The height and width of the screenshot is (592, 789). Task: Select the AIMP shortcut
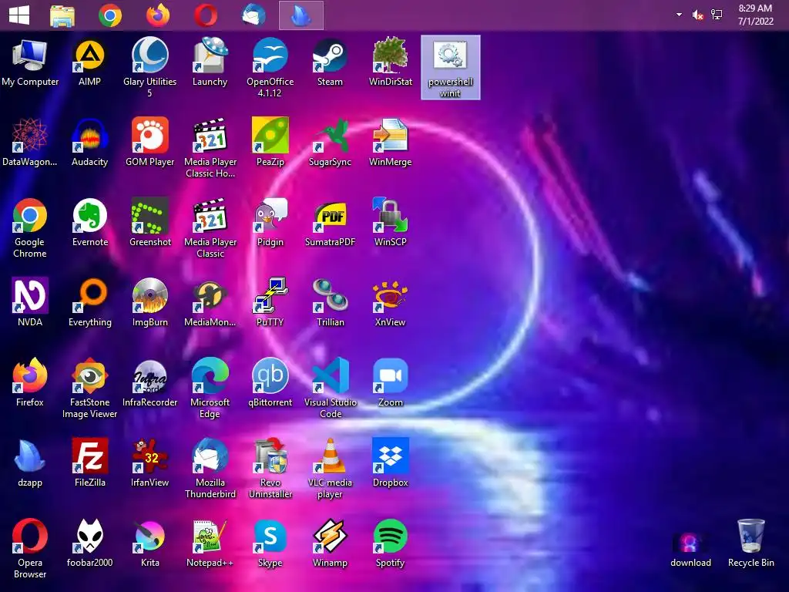[x=89, y=62]
